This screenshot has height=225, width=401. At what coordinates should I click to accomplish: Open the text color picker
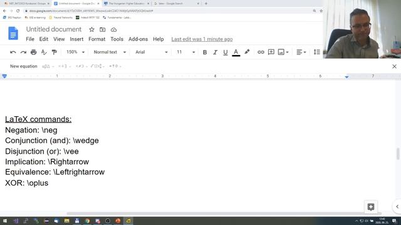coord(236,52)
